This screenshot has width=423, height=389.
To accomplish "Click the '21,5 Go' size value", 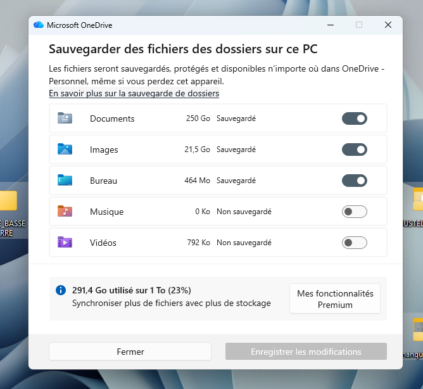I will 197,150.
